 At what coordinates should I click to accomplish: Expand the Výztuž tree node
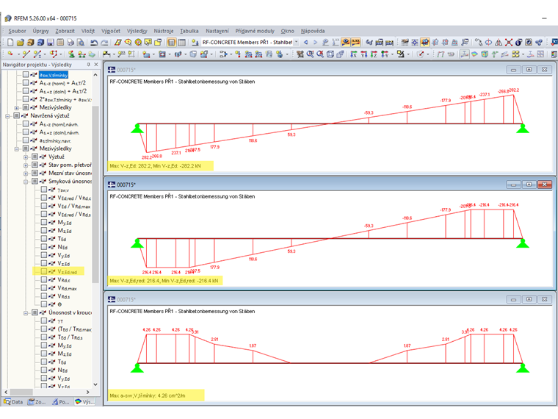[x=26, y=157]
